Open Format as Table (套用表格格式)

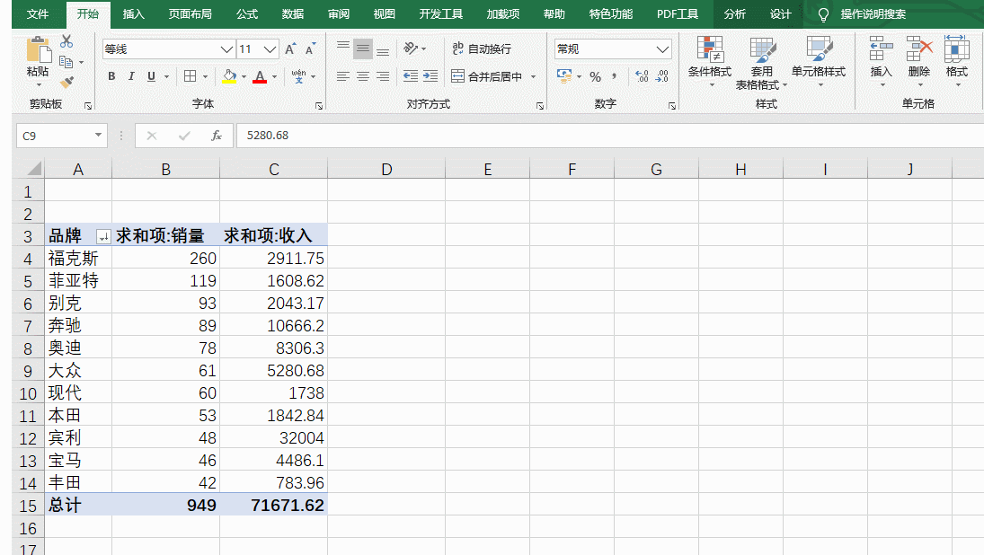pos(761,62)
